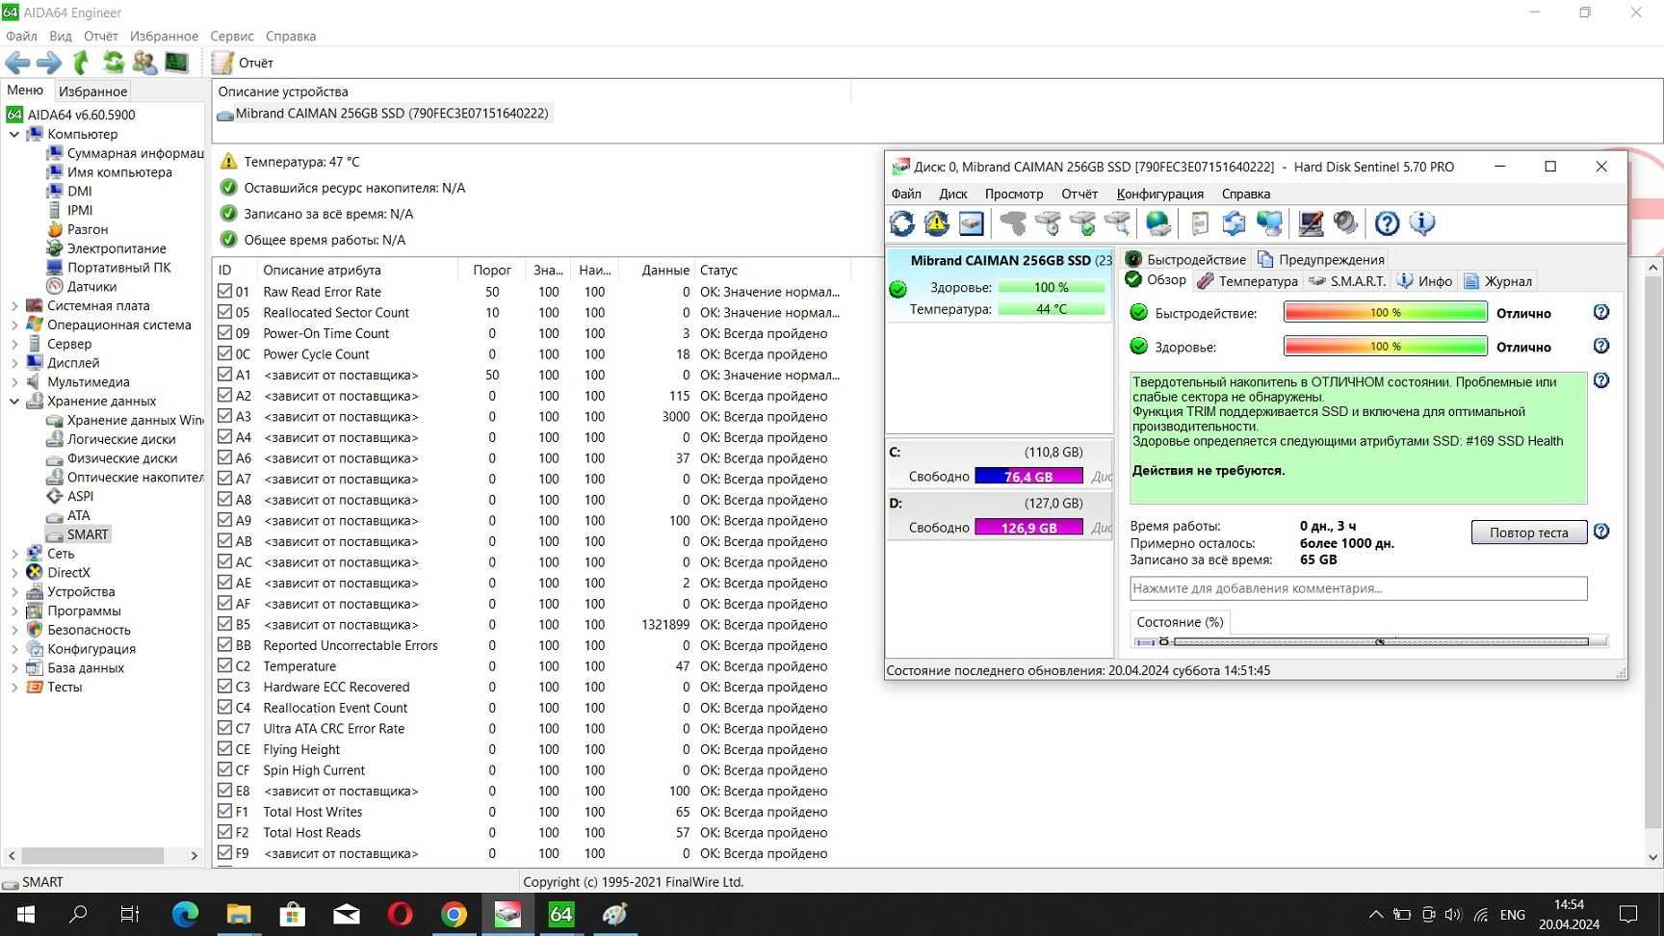The height and width of the screenshot is (936, 1664).
Task: Click the warning-sign refresh icon in Sentinel
Action: 936,223
